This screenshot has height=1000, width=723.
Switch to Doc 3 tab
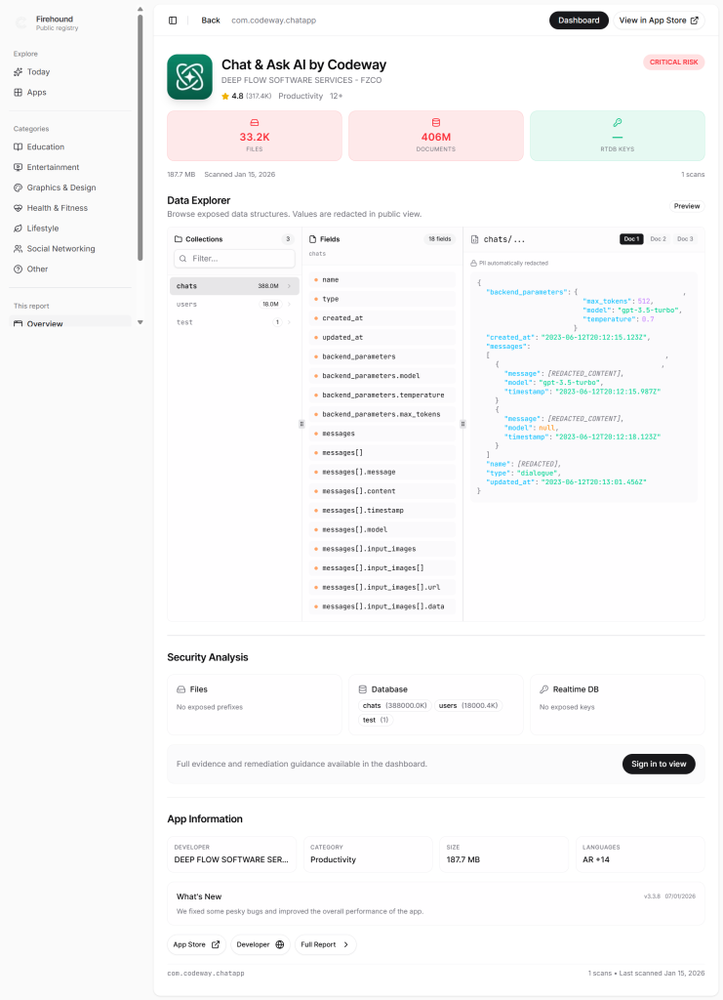685,239
